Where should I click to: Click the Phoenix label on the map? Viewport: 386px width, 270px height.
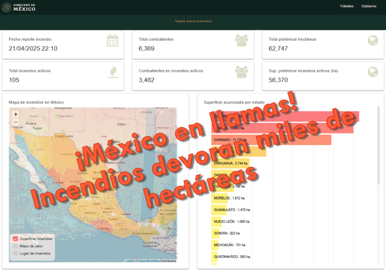[31, 124]
